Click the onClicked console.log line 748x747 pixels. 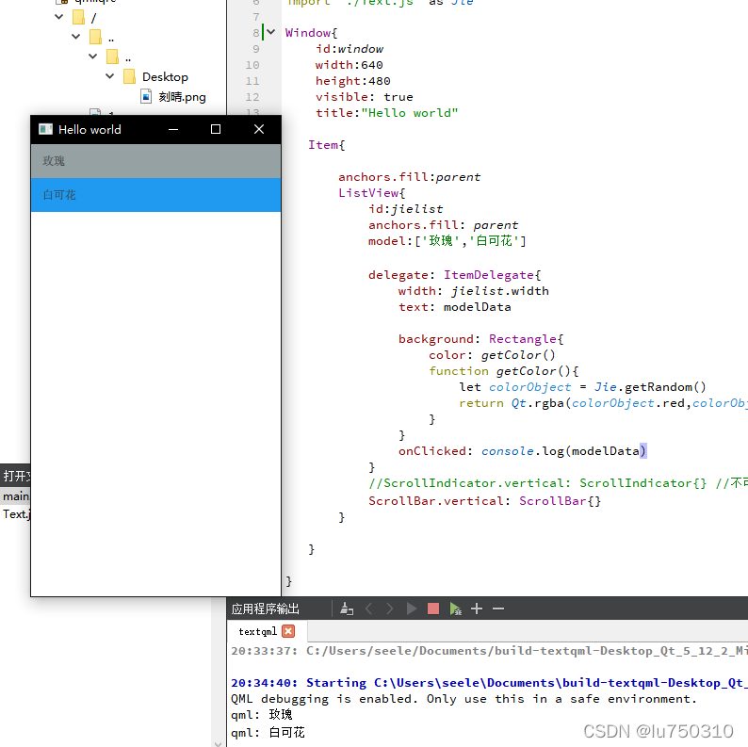[x=522, y=451]
